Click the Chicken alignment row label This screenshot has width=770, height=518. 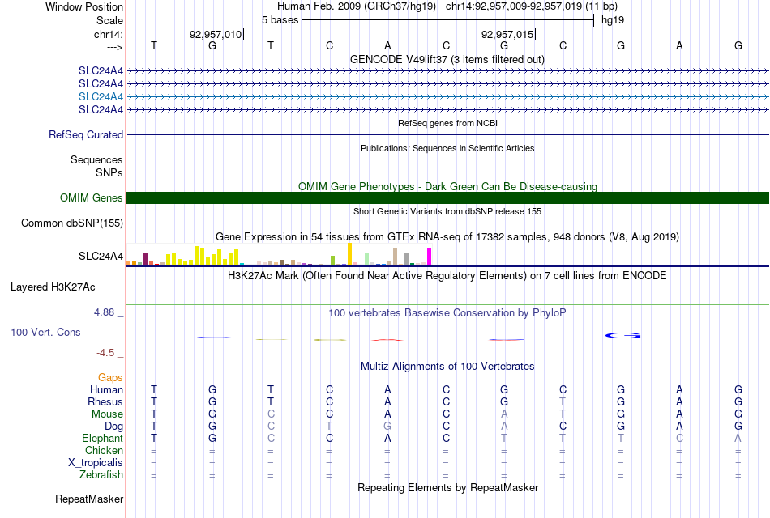pyautogui.click(x=104, y=450)
